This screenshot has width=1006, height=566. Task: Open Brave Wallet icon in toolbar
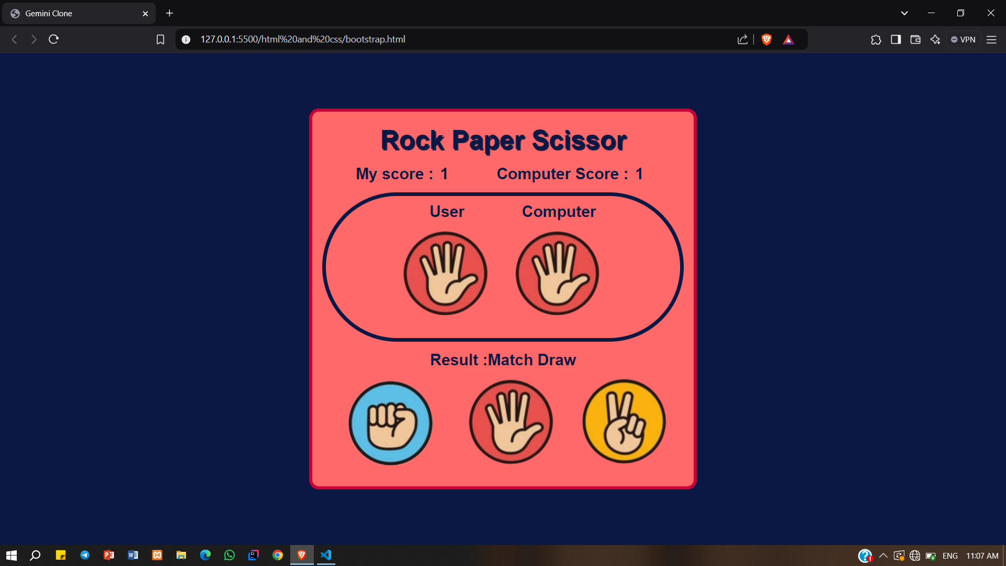[915, 39]
